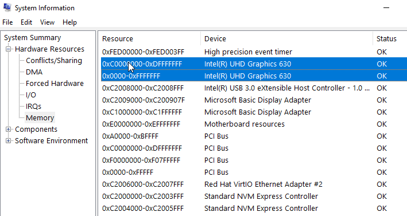This screenshot has width=407, height=216.
Task: Select the DMA tree item
Action: coord(34,72)
